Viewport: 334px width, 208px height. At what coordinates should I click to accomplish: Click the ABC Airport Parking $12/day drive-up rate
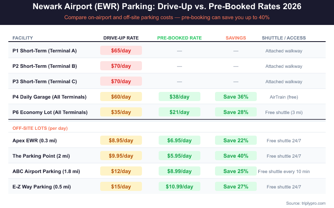point(121,171)
